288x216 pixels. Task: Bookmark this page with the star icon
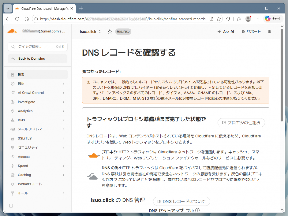click(219, 19)
